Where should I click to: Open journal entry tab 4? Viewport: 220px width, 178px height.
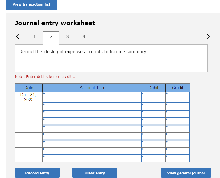click(84, 37)
